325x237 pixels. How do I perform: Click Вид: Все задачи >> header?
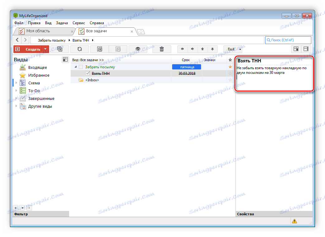coord(88,60)
